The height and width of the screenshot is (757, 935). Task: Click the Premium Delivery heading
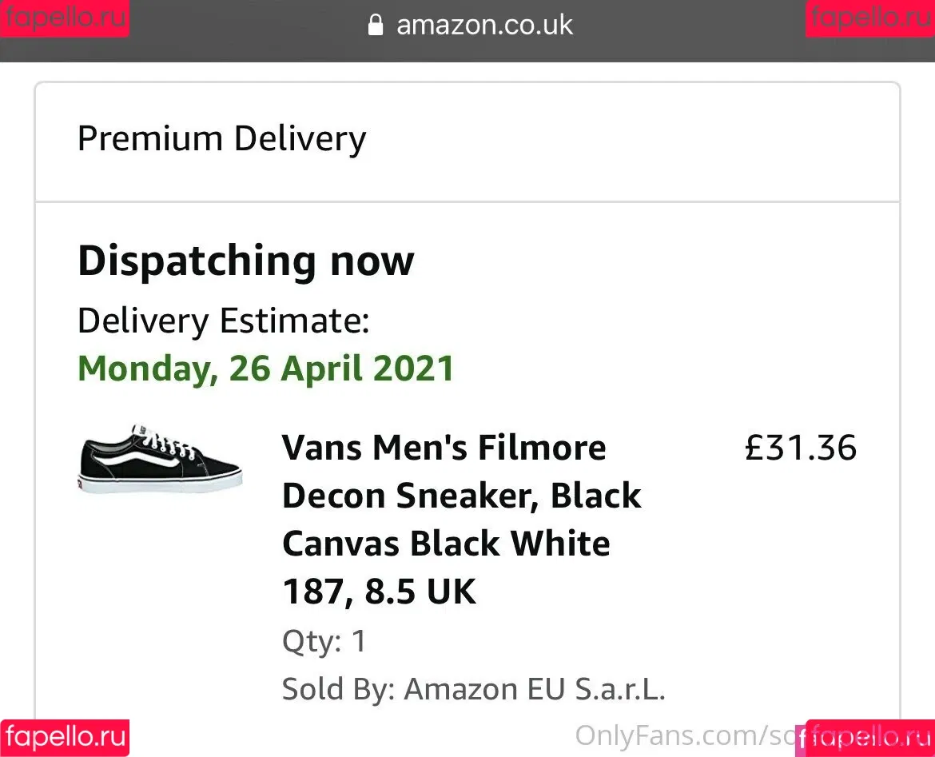click(222, 140)
